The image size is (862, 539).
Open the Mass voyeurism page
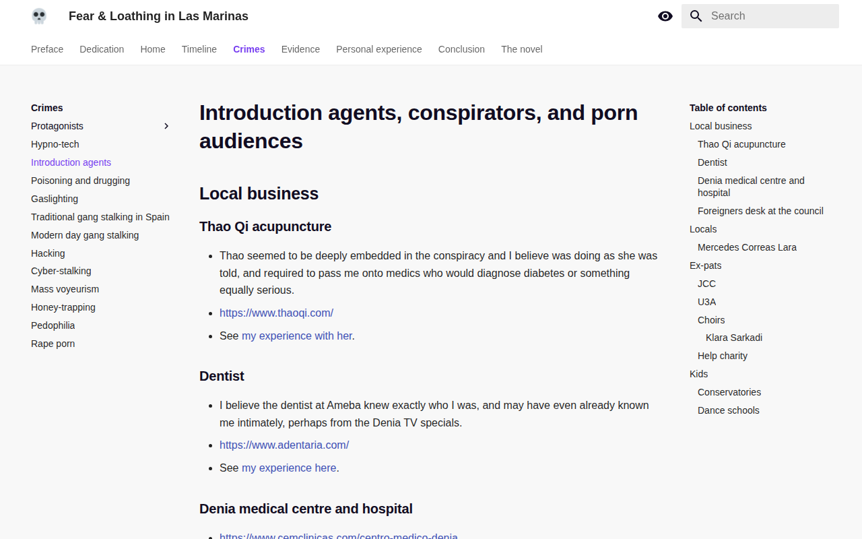pyautogui.click(x=65, y=289)
